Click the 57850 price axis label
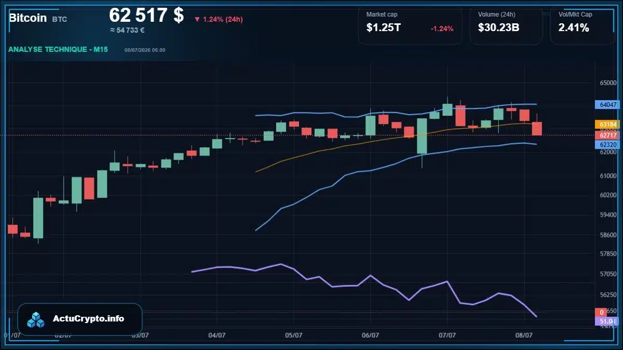623x350 pixels. [x=608, y=254]
